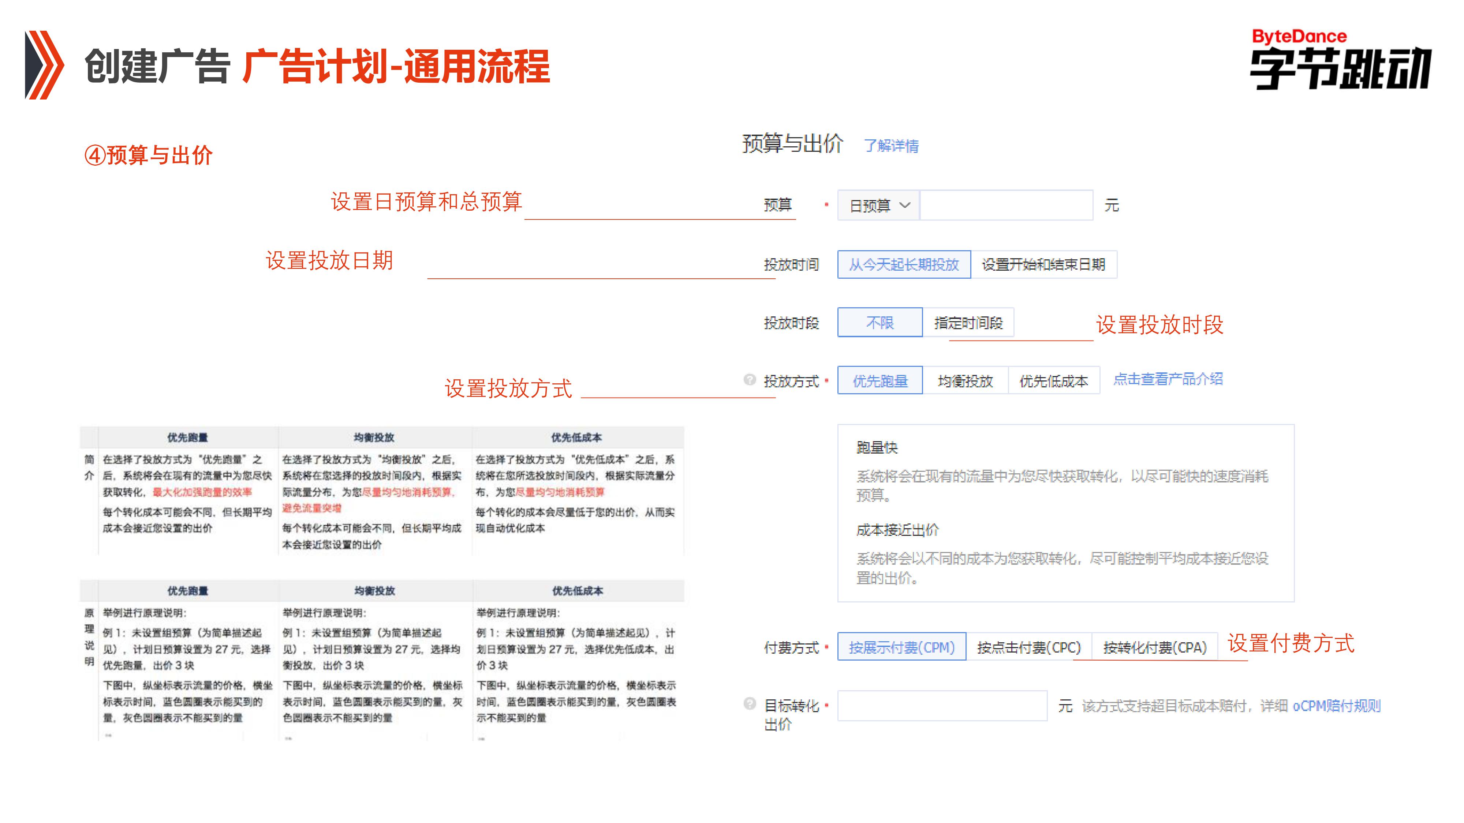Screen dimensions: 1464x823
Task: Click the 目标转化出价 input field
Action: pyautogui.click(x=942, y=706)
